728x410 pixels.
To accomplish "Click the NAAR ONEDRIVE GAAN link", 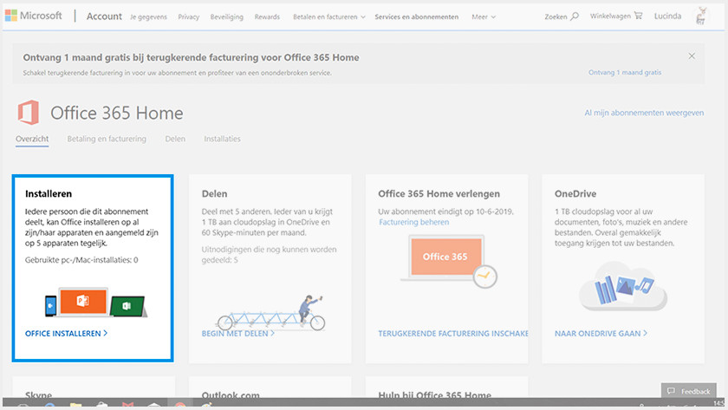I will (x=601, y=334).
